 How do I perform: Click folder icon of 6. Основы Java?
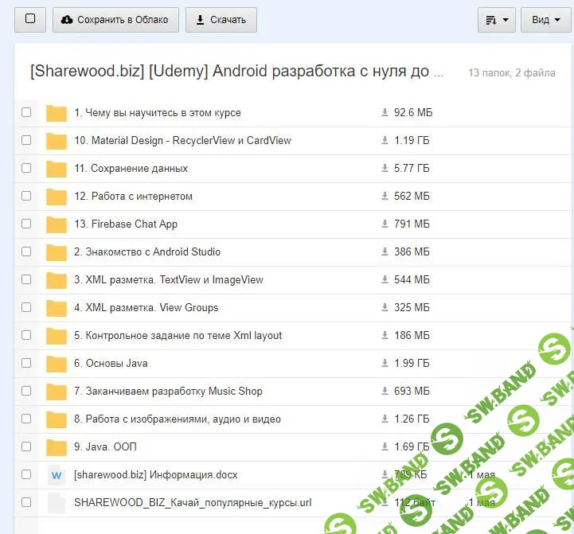tap(57, 364)
